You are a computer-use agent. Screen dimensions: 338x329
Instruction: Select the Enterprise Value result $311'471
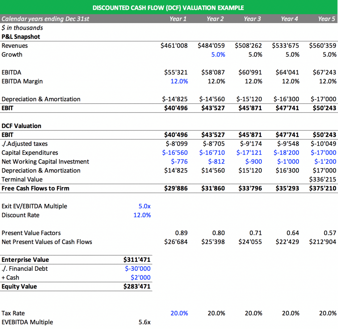pyautogui.click(x=137, y=259)
